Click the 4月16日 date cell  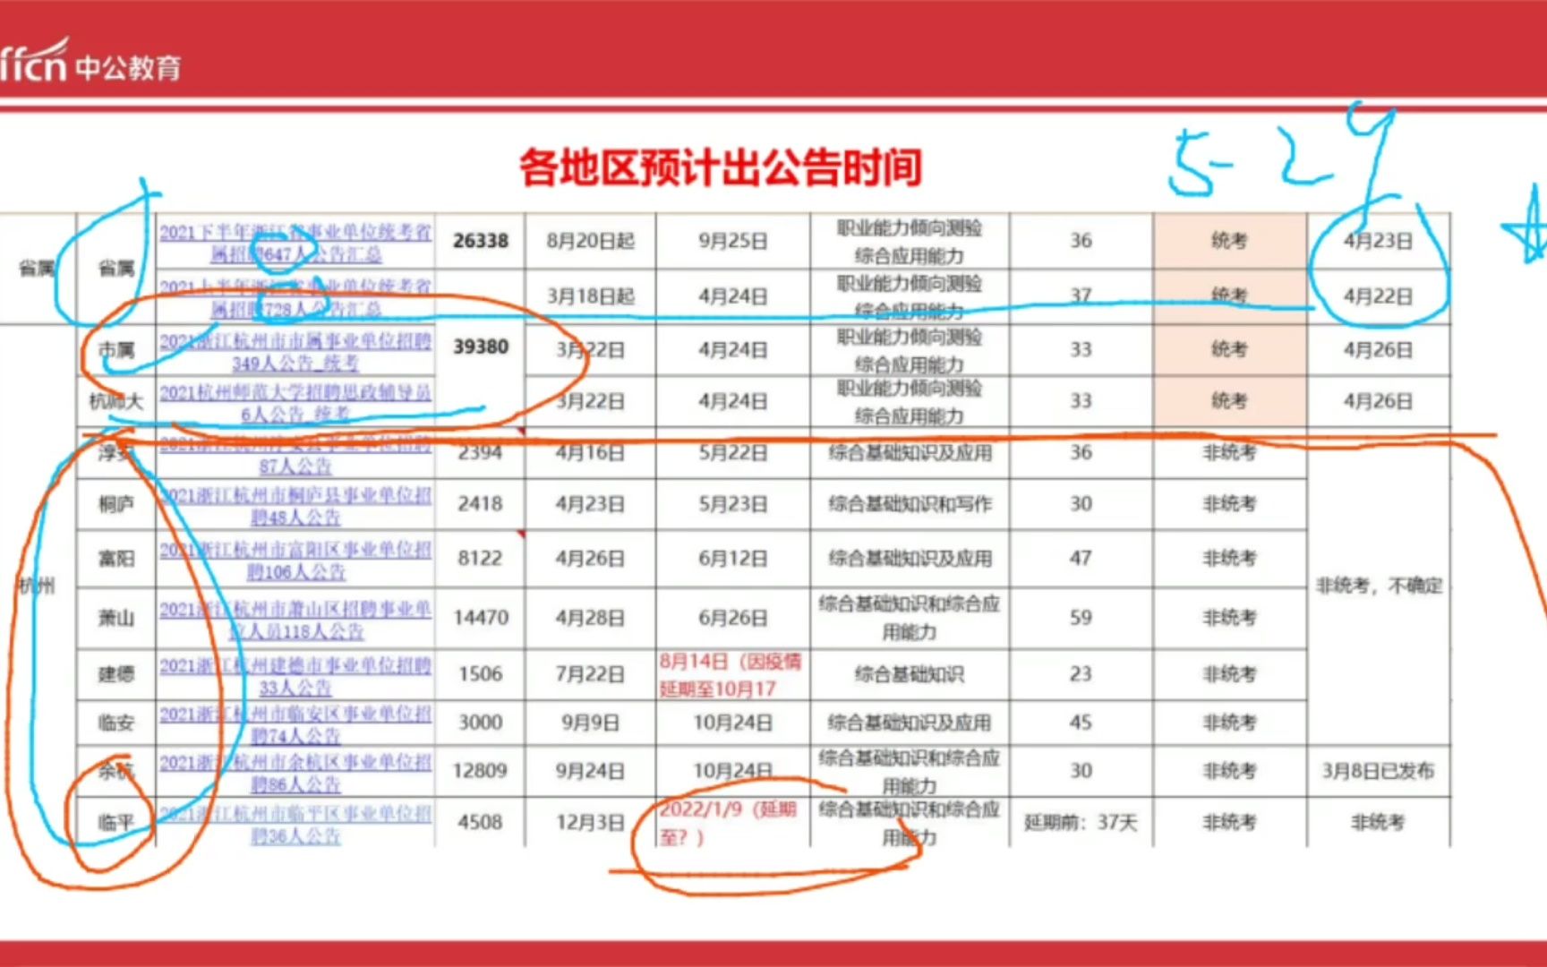[x=591, y=453]
